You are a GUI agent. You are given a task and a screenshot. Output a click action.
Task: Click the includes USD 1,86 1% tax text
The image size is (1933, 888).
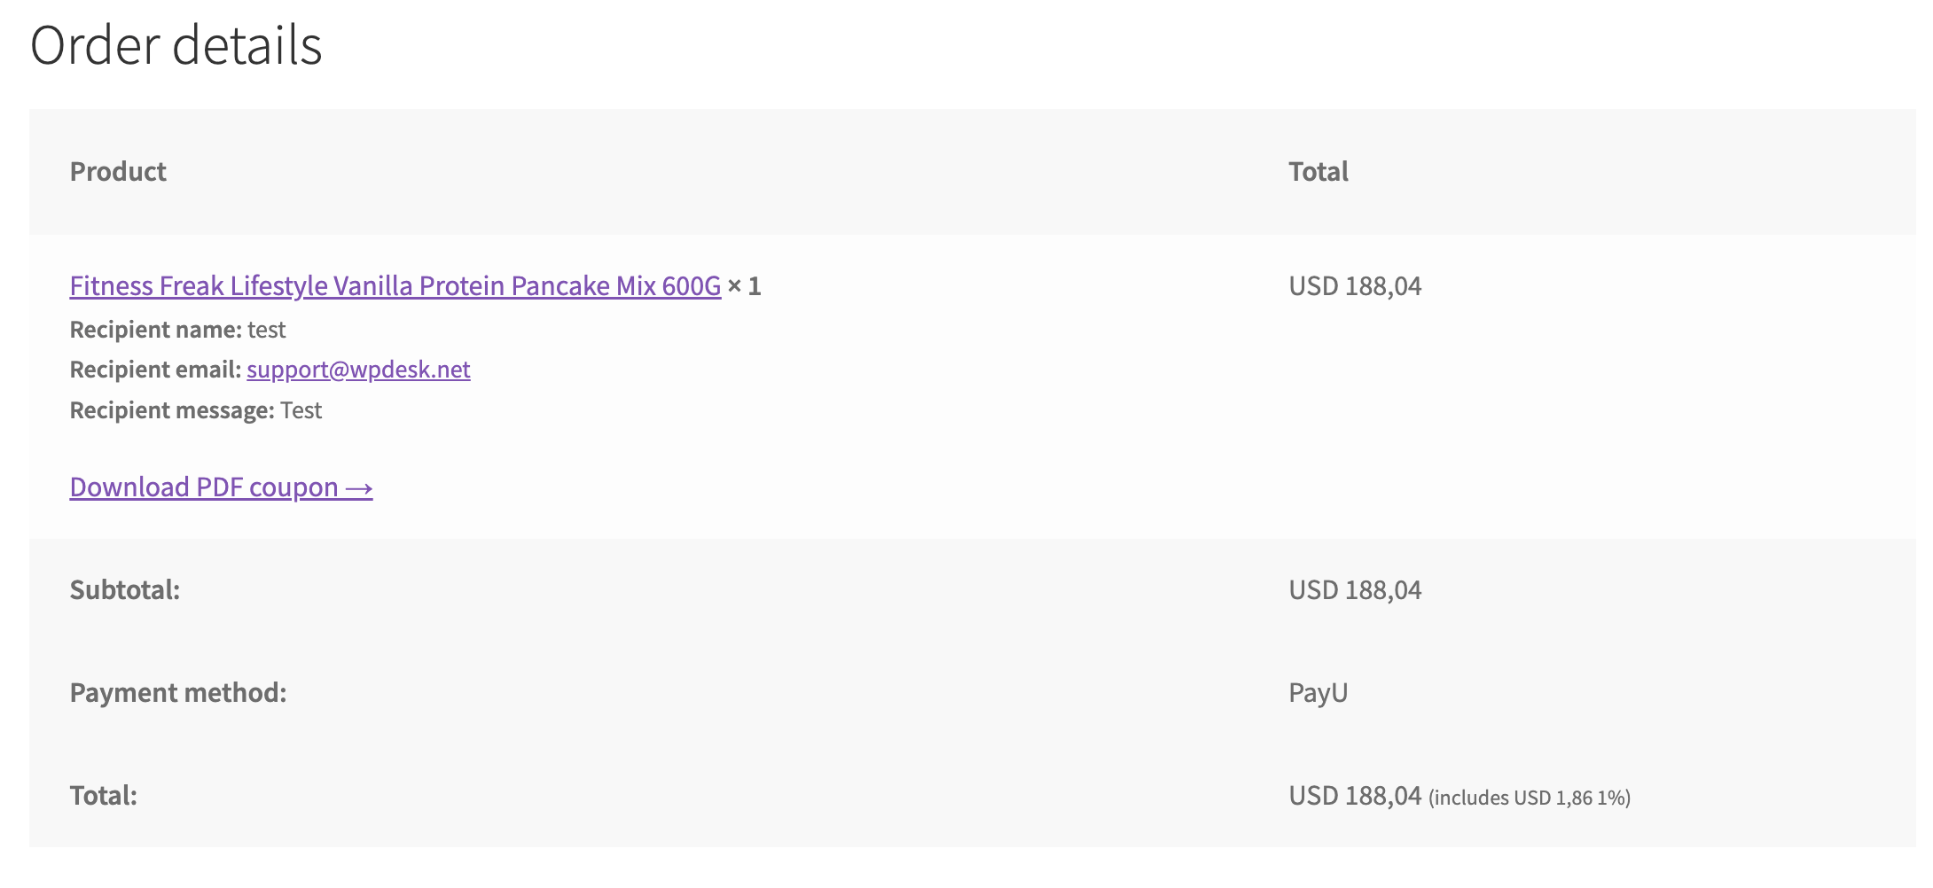point(1530,798)
